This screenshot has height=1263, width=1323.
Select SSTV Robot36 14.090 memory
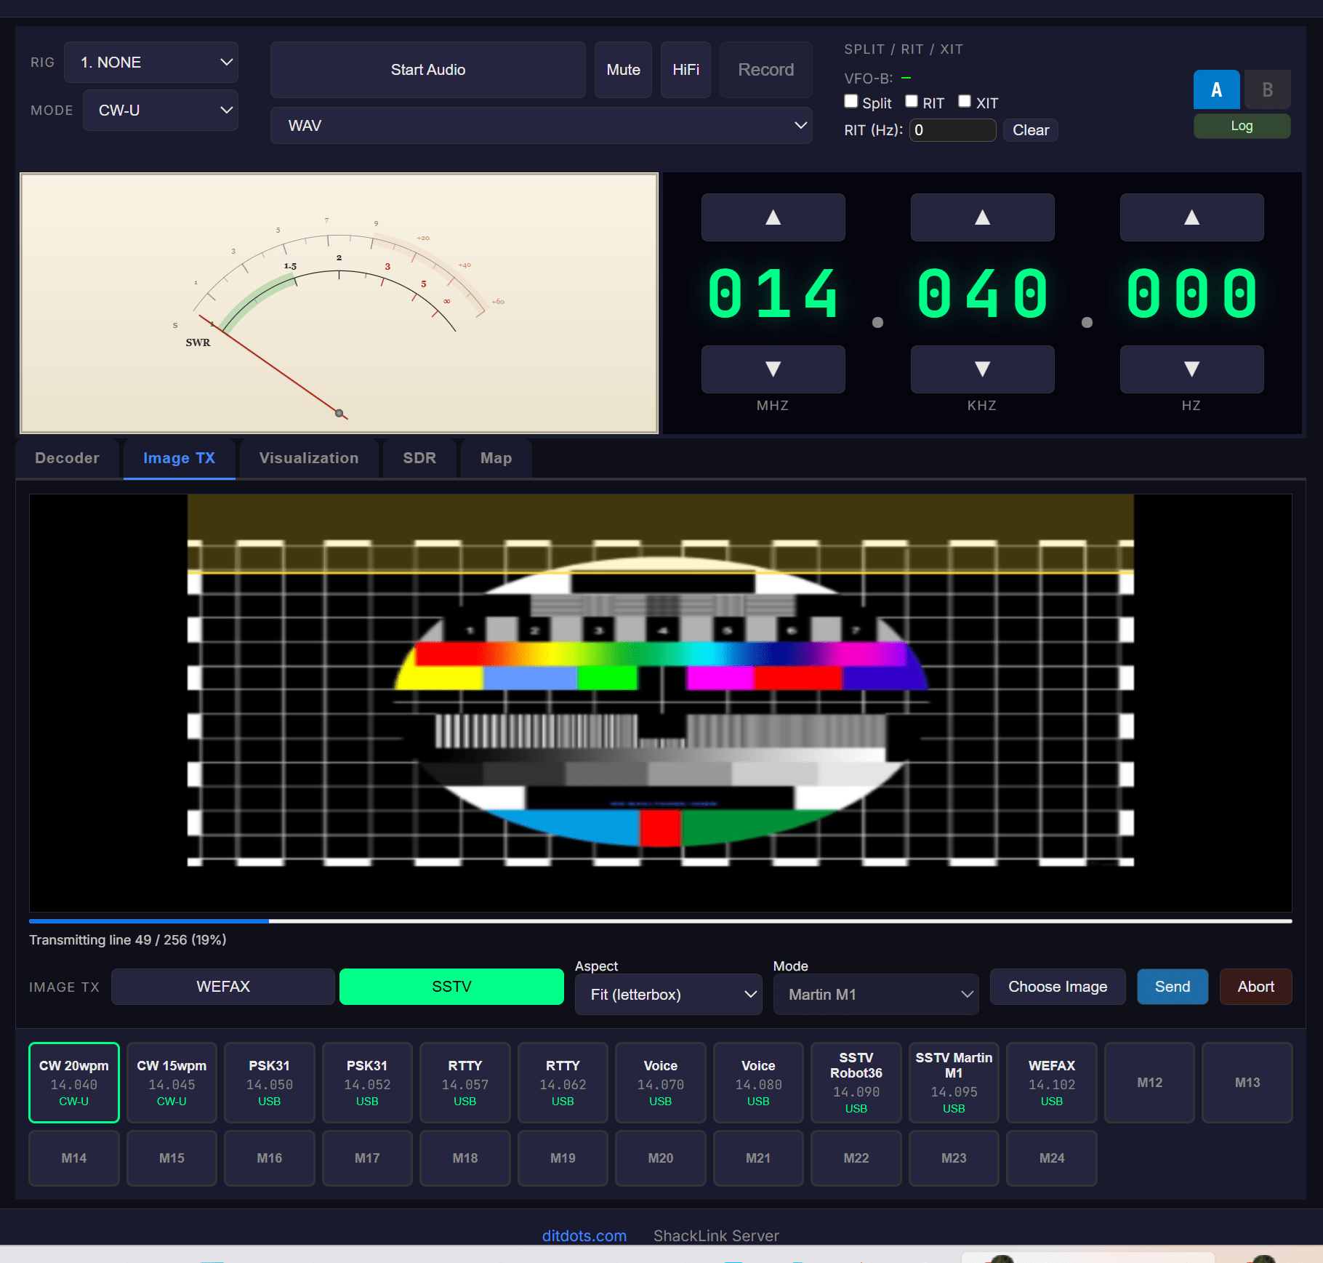[x=856, y=1083]
